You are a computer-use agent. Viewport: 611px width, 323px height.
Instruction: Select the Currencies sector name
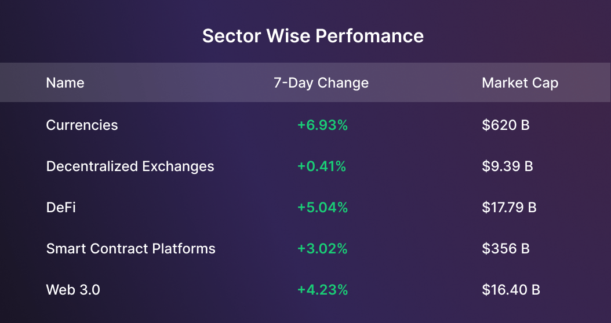point(82,125)
